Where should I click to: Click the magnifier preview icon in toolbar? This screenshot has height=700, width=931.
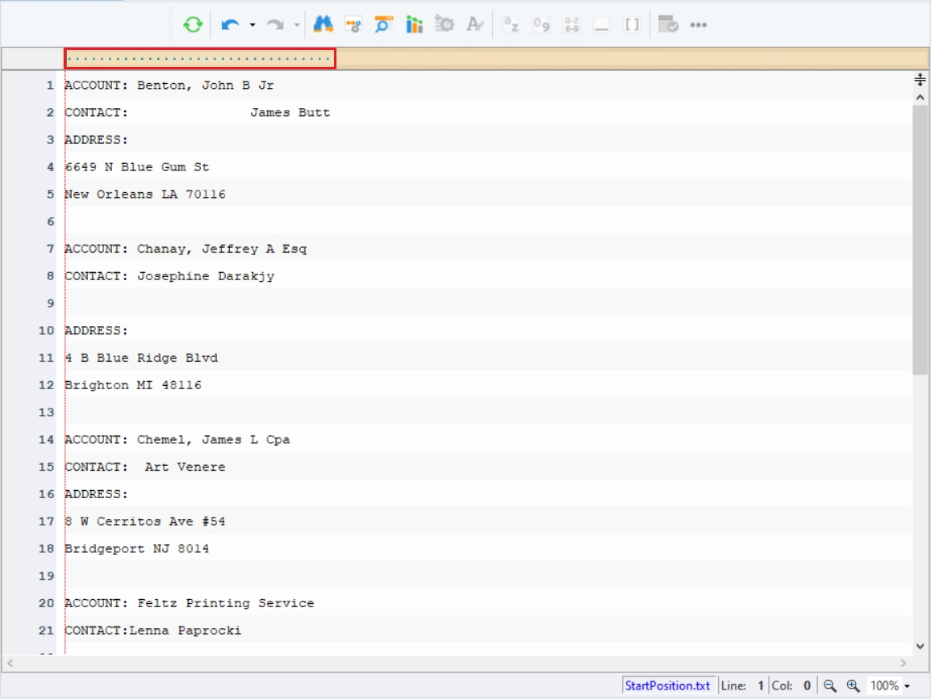(x=383, y=25)
